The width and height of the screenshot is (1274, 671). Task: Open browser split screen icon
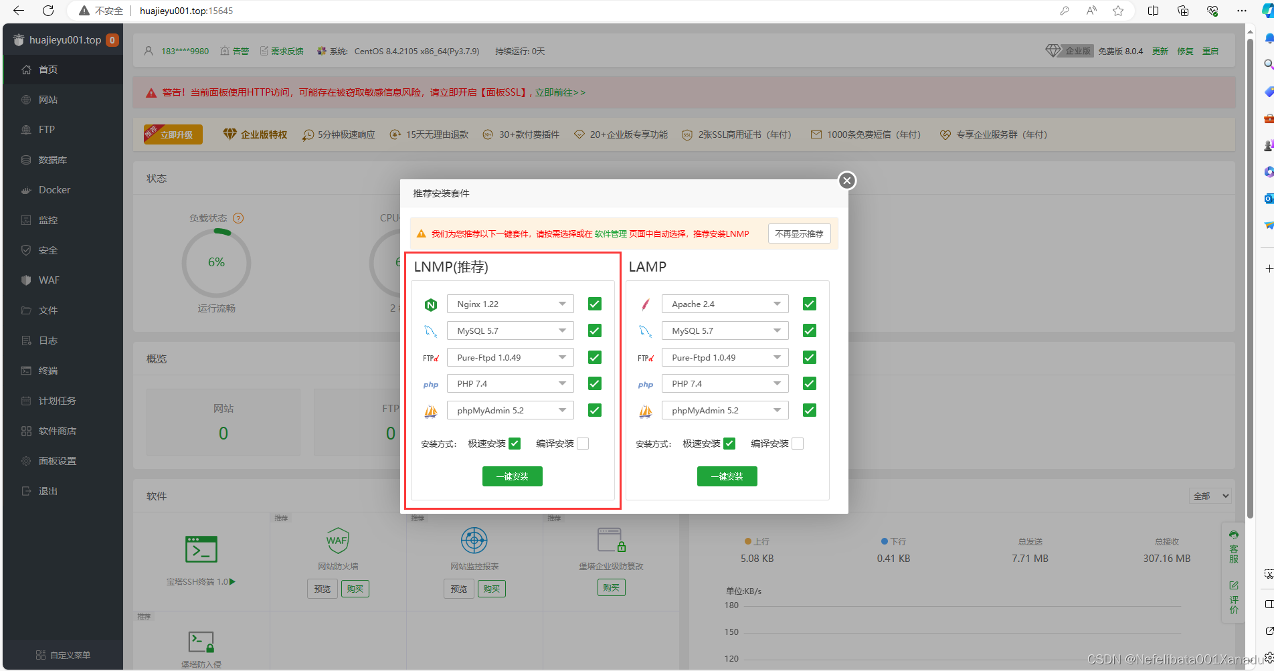pyautogui.click(x=1153, y=11)
